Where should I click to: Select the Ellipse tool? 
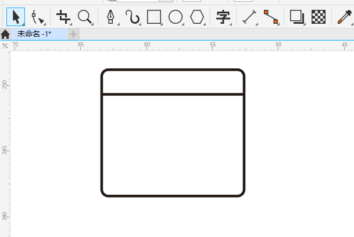point(176,17)
